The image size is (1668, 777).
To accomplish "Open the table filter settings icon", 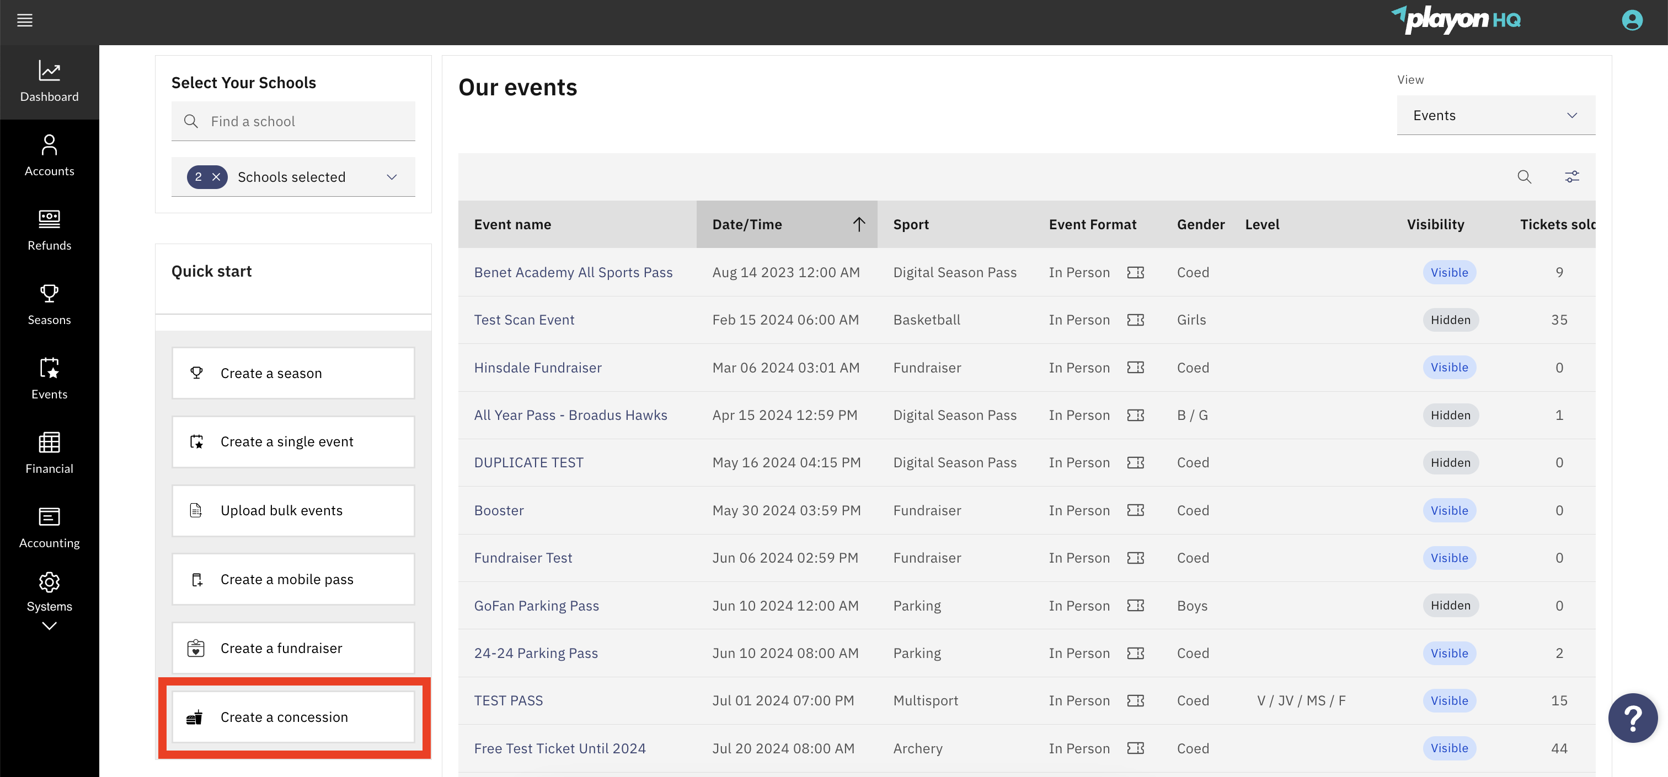I will (1571, 177).
